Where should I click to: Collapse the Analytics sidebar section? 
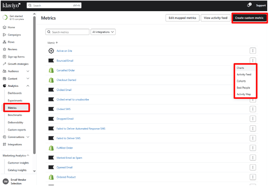point(28,86)
